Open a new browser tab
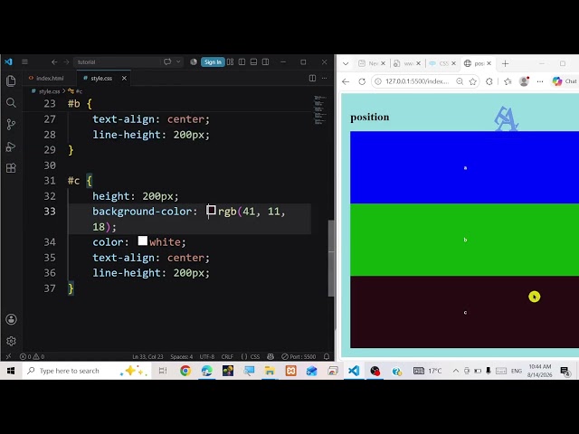Screen dimensions: 579x434 pos(505,63)
